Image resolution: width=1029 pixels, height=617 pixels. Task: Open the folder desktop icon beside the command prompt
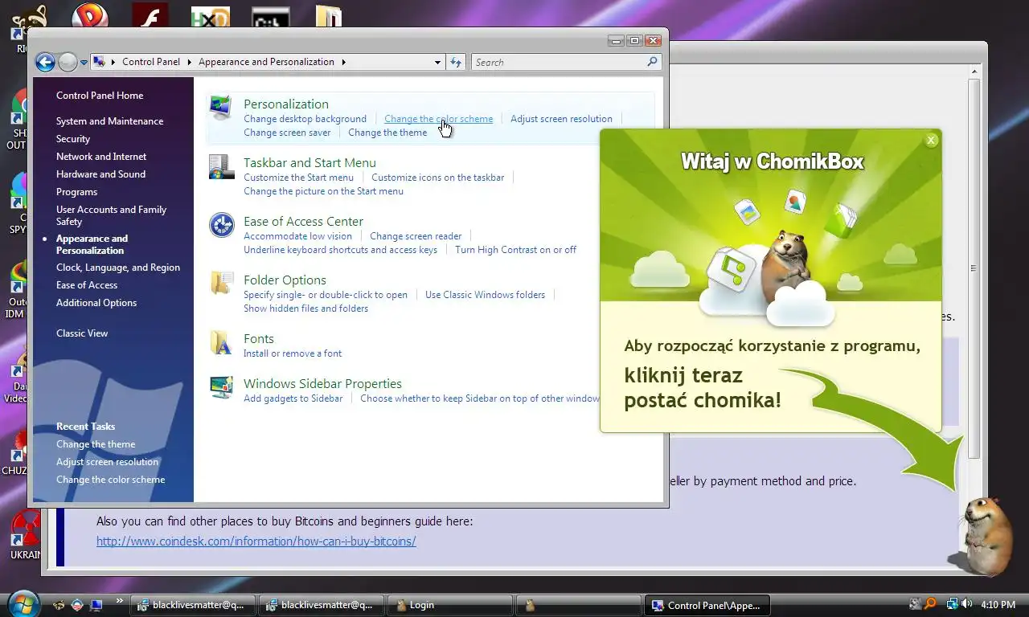(329, 18)
